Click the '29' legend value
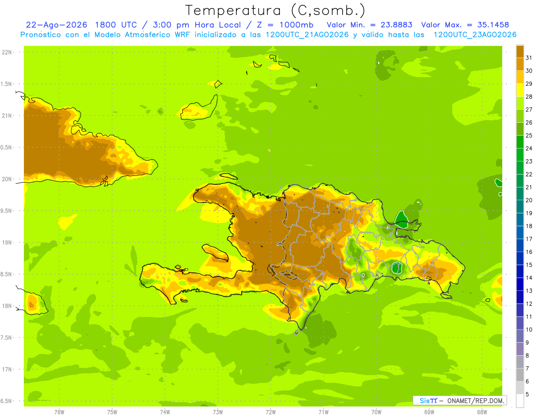The height and width of the screenshot is (418, 541). pos(529,83)
